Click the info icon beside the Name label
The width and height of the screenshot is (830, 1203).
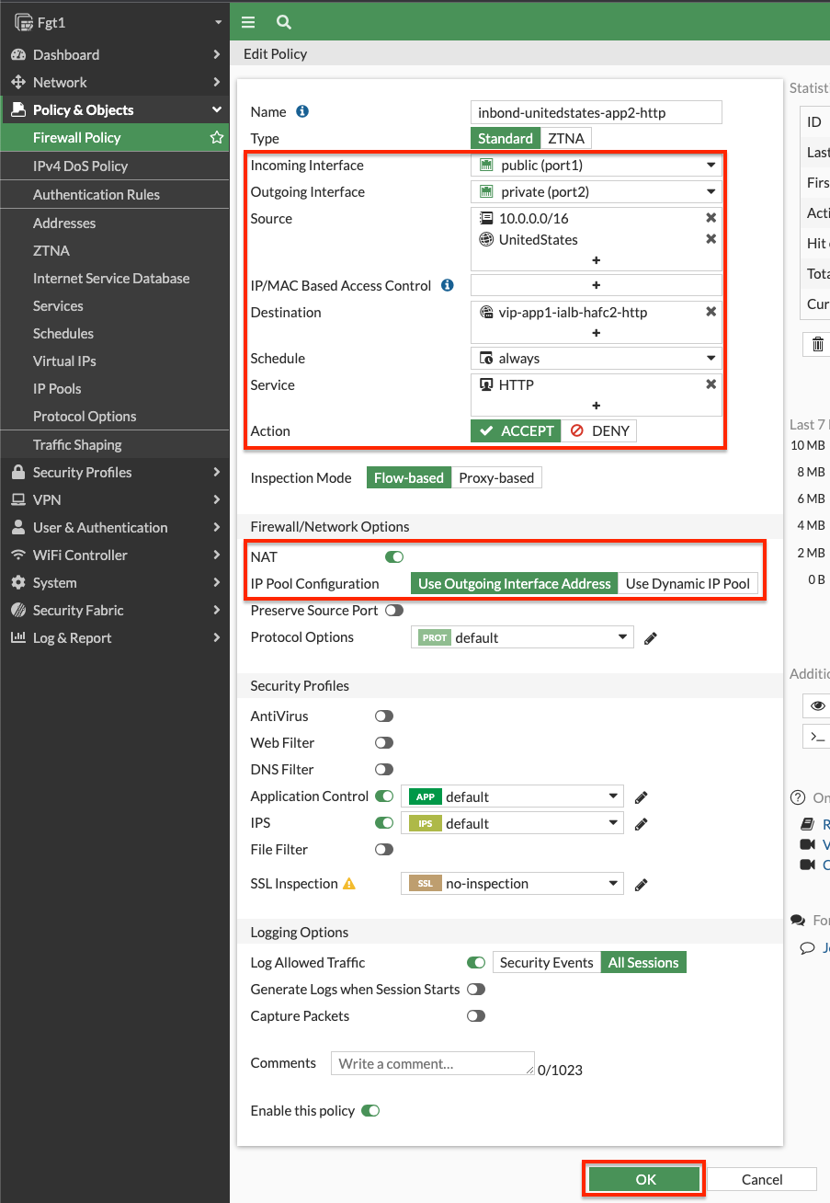pos(302,111)
